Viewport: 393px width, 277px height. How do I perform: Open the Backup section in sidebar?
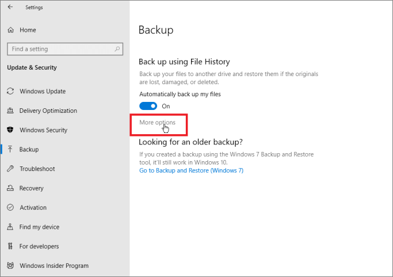pyautogui.click(x=29, y=149)
